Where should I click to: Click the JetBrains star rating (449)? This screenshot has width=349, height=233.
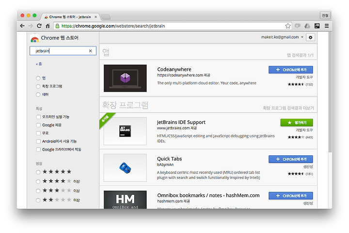[x=300, y=138]
